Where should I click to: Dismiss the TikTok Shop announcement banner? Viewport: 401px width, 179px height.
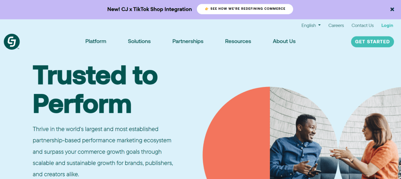392,9
